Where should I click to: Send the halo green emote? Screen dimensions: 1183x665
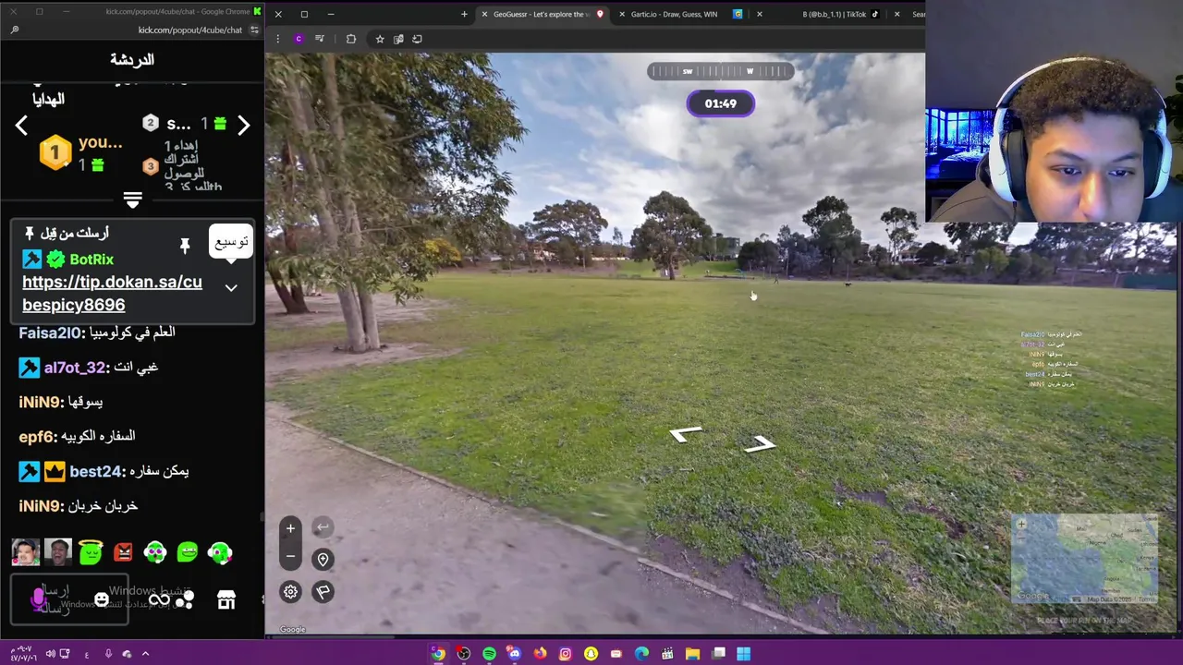91,552
